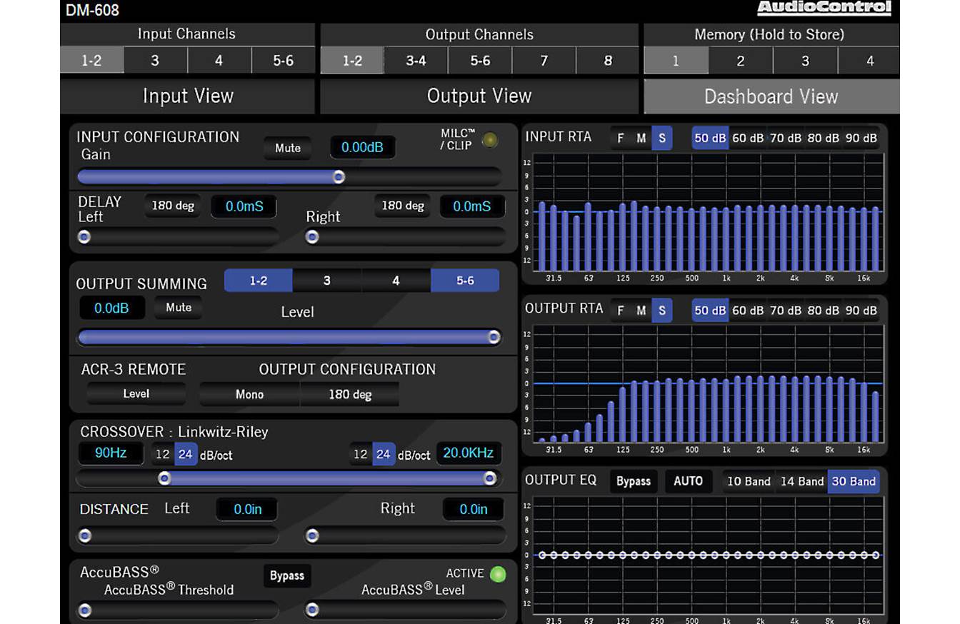Set Input RTA range to 70 dB
Screen dimensions: 960x624
785,139
